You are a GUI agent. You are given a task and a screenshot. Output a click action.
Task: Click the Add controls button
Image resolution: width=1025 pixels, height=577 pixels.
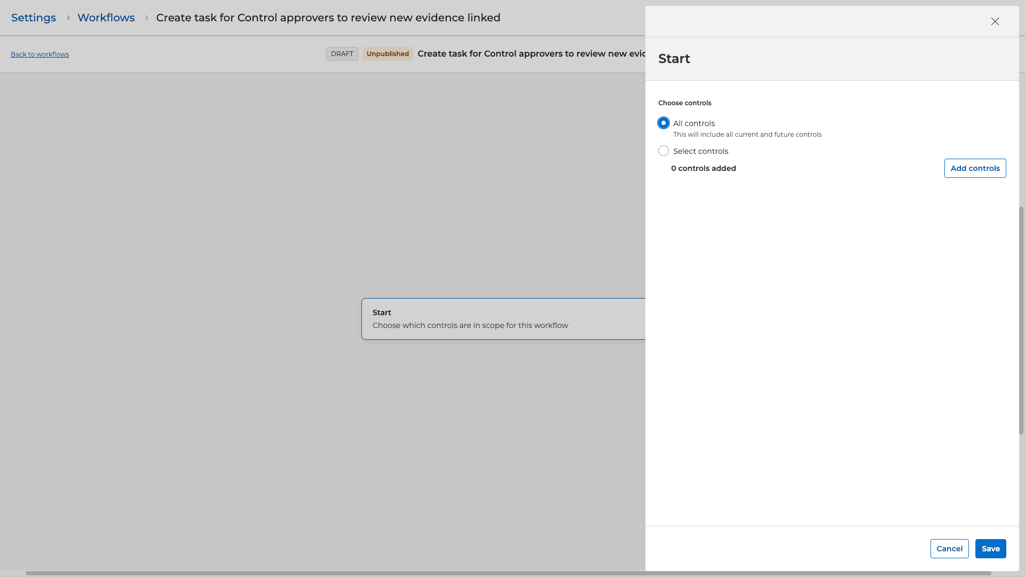point(975,168)
